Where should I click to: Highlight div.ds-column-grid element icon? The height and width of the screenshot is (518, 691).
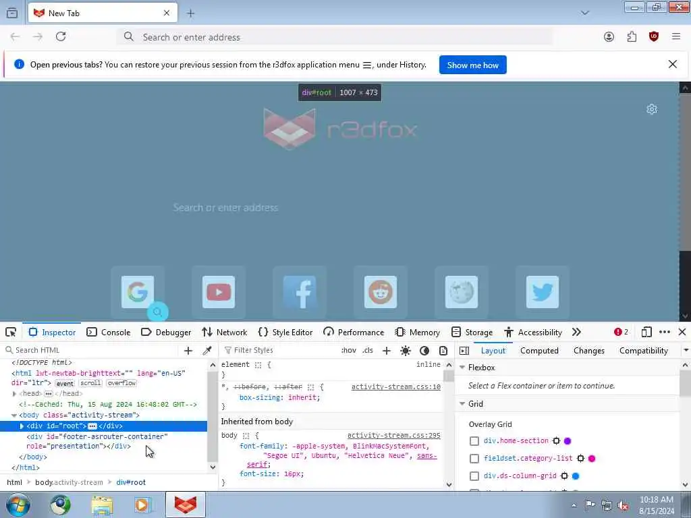tap(564, 476)
